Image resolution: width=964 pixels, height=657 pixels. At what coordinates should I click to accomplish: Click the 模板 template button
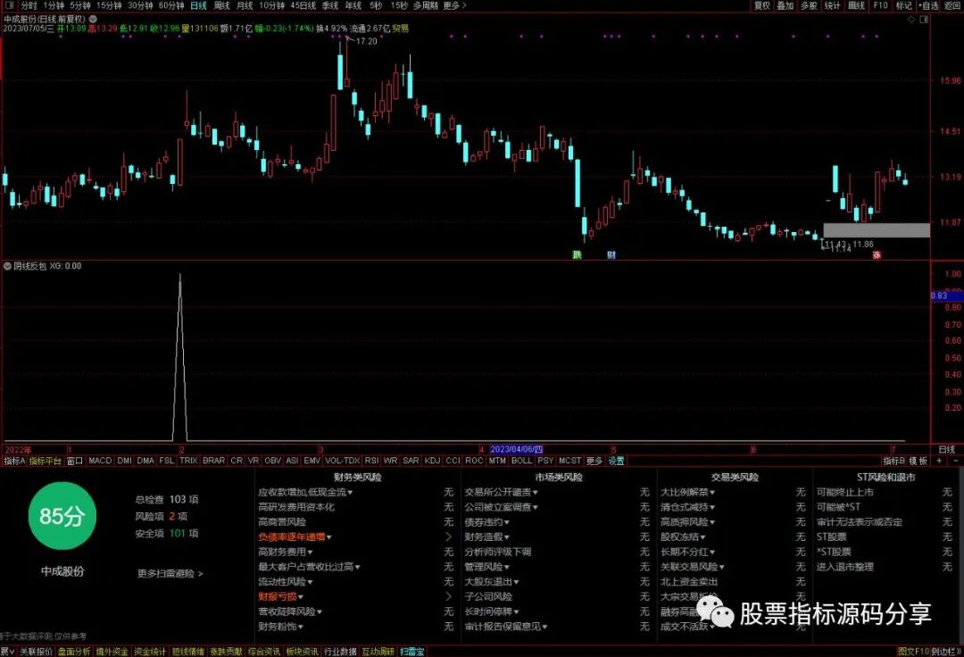coord(918,461)
